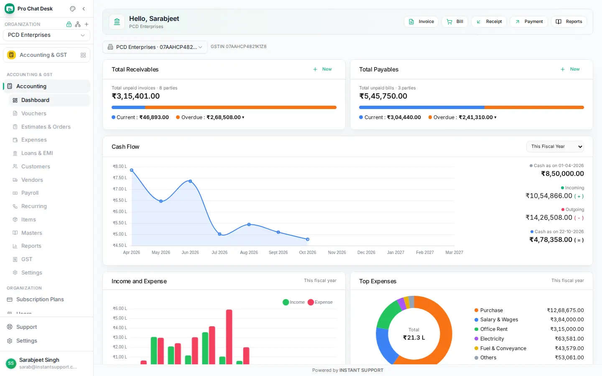Click the Pro Chat Desk logo
The width and height of the screenshot is (602, 376).
pyautogui.click(x=10, y=9)
